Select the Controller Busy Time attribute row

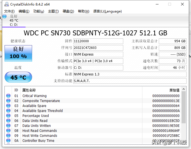click(x=93, y=140)
